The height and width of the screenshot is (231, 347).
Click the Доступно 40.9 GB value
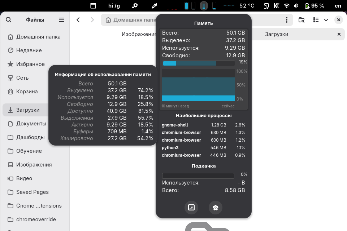116,111
